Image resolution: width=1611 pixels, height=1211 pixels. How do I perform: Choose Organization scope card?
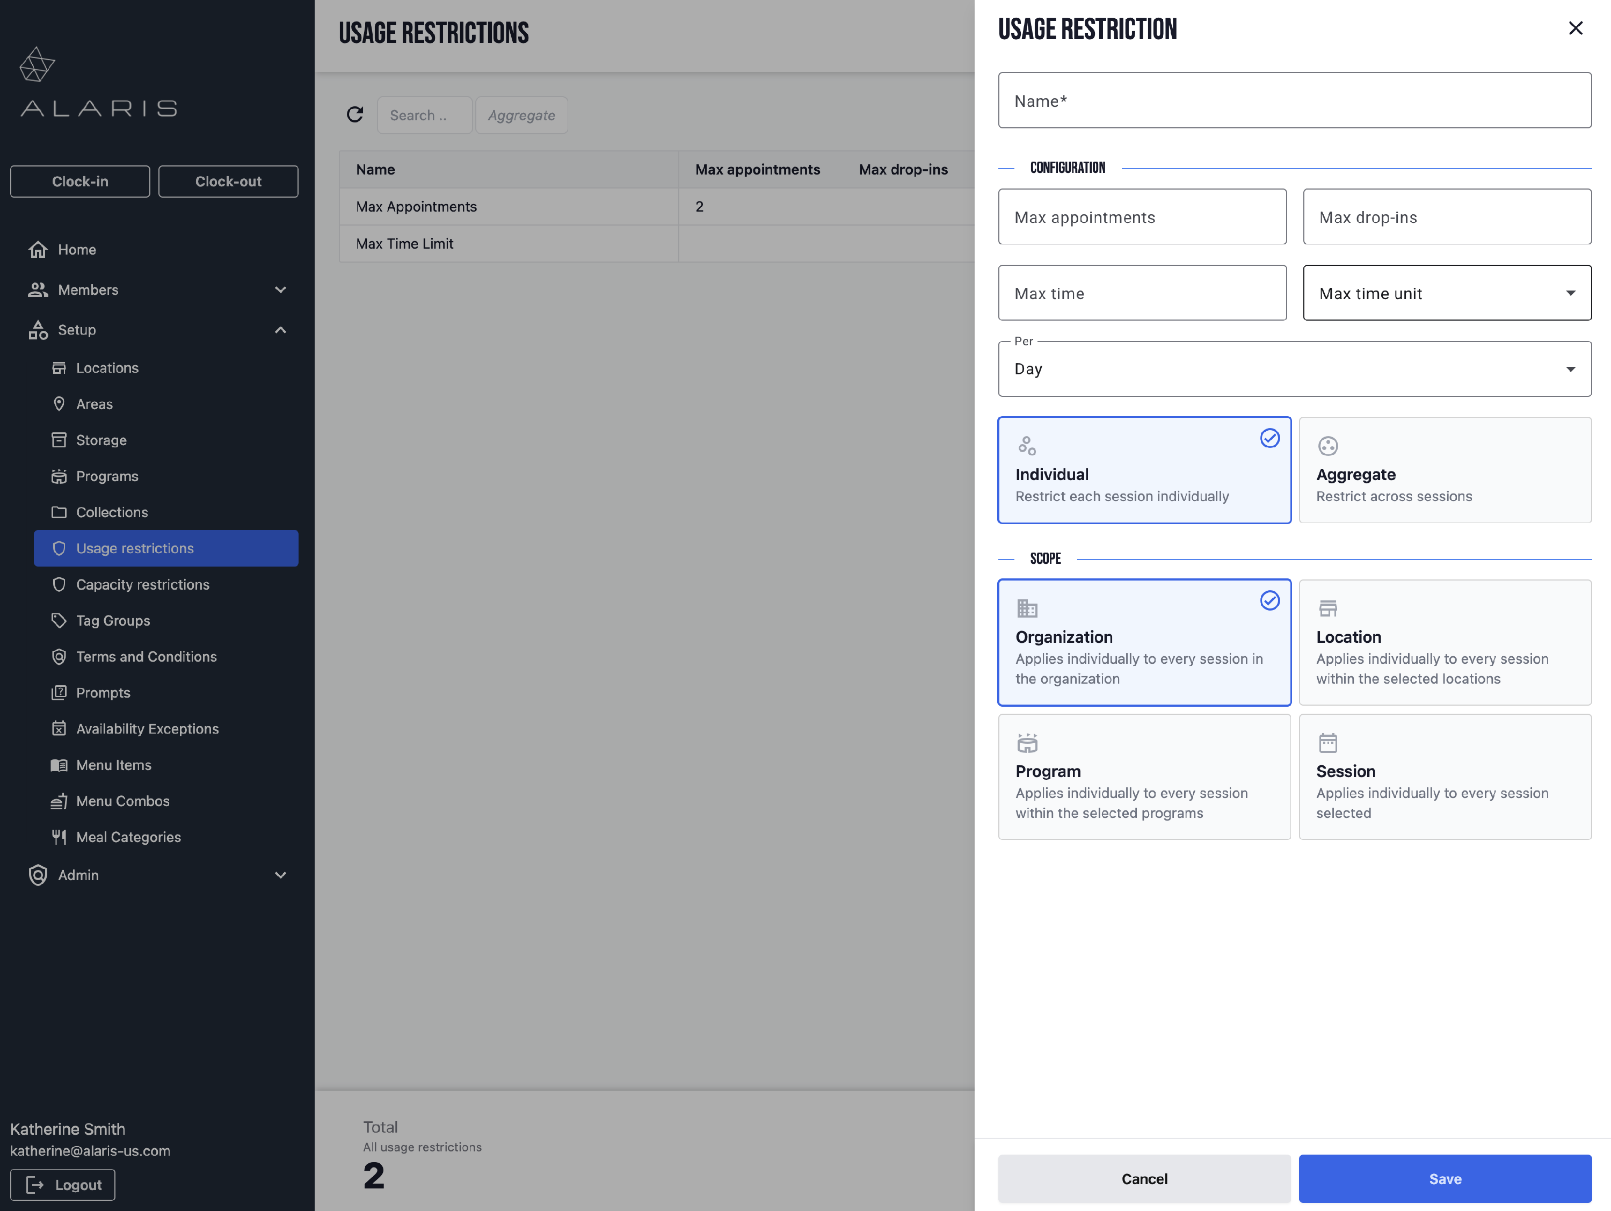coord(1144,642)
